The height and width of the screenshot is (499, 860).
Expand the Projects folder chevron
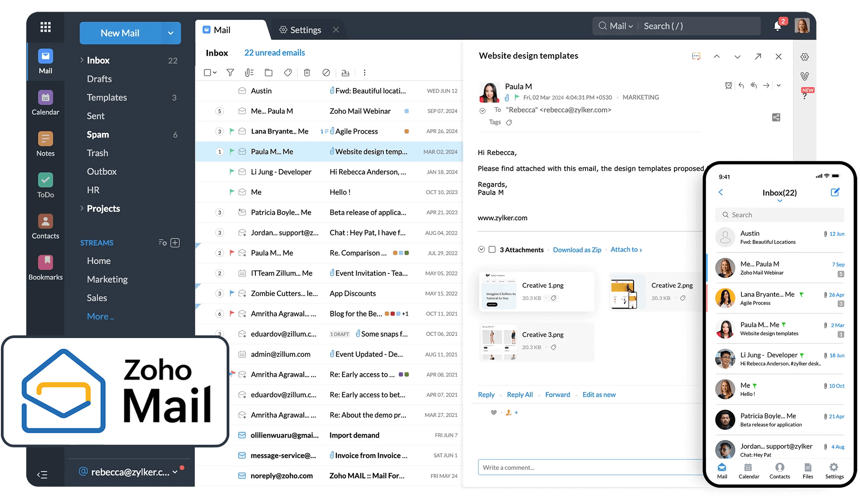pyautogui.click(x=82, y=208)
